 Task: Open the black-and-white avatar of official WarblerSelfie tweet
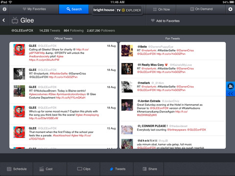[x=19, y=74]
